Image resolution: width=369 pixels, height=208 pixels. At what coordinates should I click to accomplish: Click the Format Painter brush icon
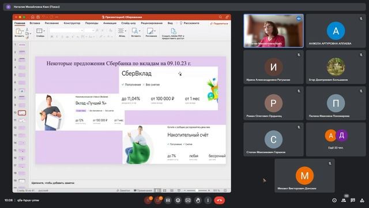(27, 38)
